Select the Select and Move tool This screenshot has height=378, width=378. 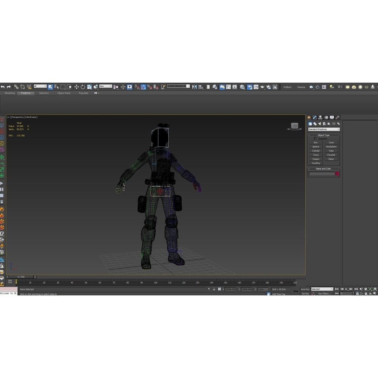pyautogui.click(x=76, y=87)
